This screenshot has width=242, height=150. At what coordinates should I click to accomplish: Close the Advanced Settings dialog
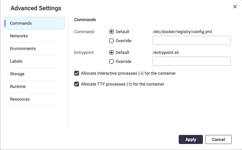click(235, 7)
